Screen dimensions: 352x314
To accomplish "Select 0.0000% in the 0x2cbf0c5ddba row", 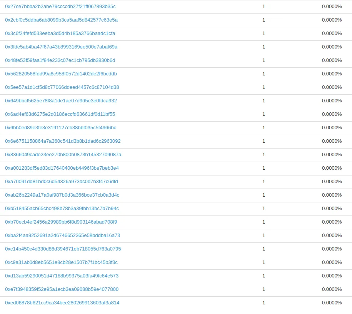I will 332,20.
